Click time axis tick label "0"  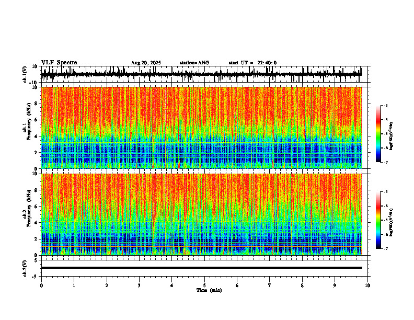pos(41,285)
